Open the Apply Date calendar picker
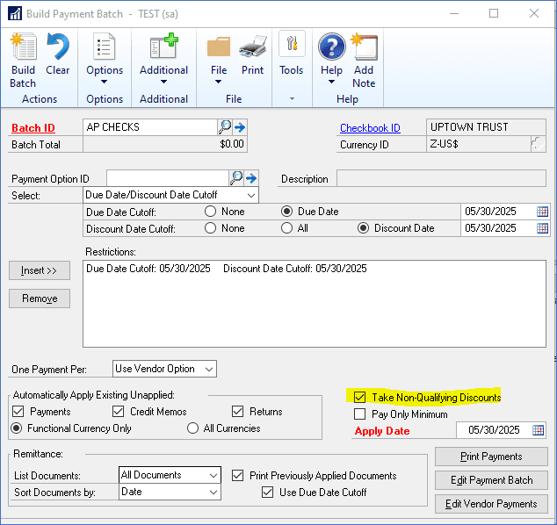557x525 pixels. (x=538, y=430)
